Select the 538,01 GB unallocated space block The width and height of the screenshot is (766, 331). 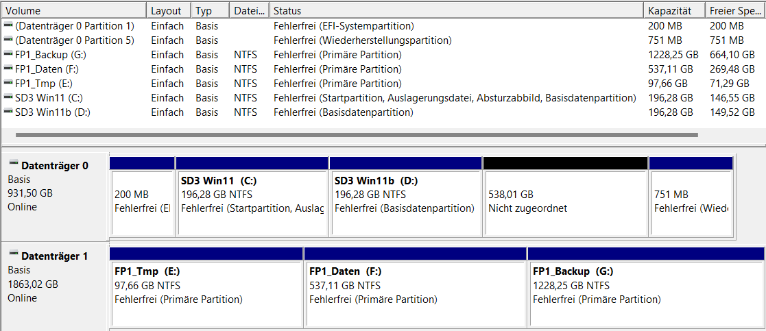[x=565, y=202]
